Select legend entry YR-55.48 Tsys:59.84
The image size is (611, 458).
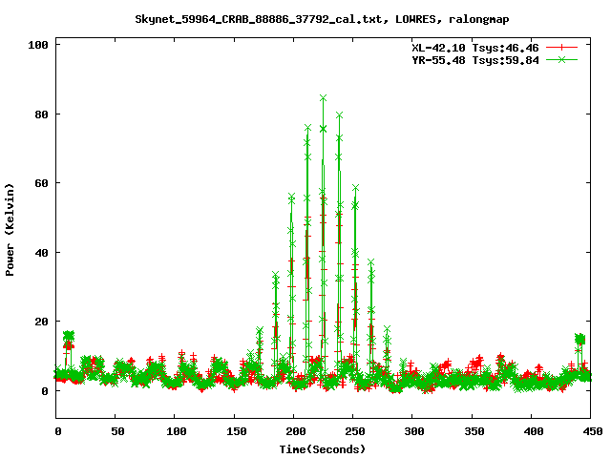point(475,60)
